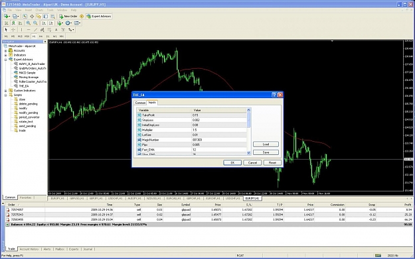Open the File menu
415x259 pixels.
click(x=10, y=10)
